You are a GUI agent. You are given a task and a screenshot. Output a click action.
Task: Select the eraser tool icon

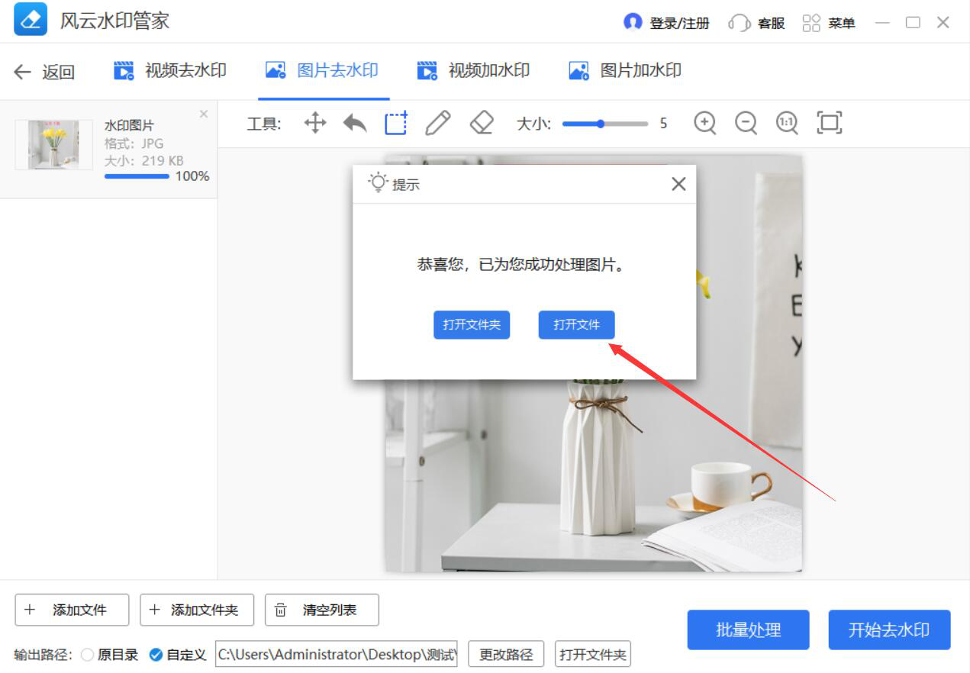(x=482, y=123)
